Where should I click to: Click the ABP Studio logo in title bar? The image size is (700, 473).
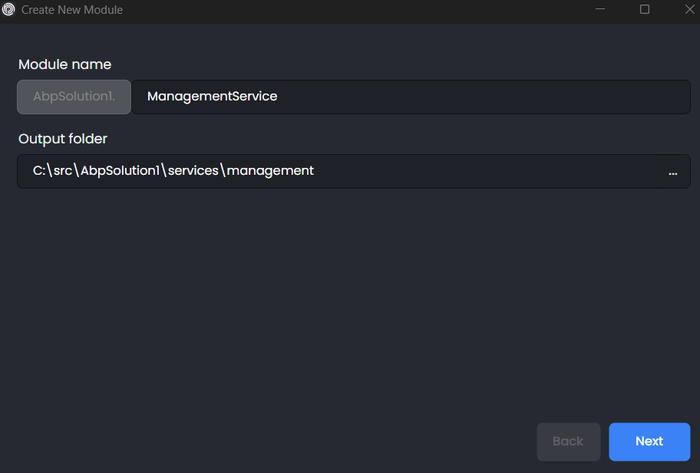point(9,10)
